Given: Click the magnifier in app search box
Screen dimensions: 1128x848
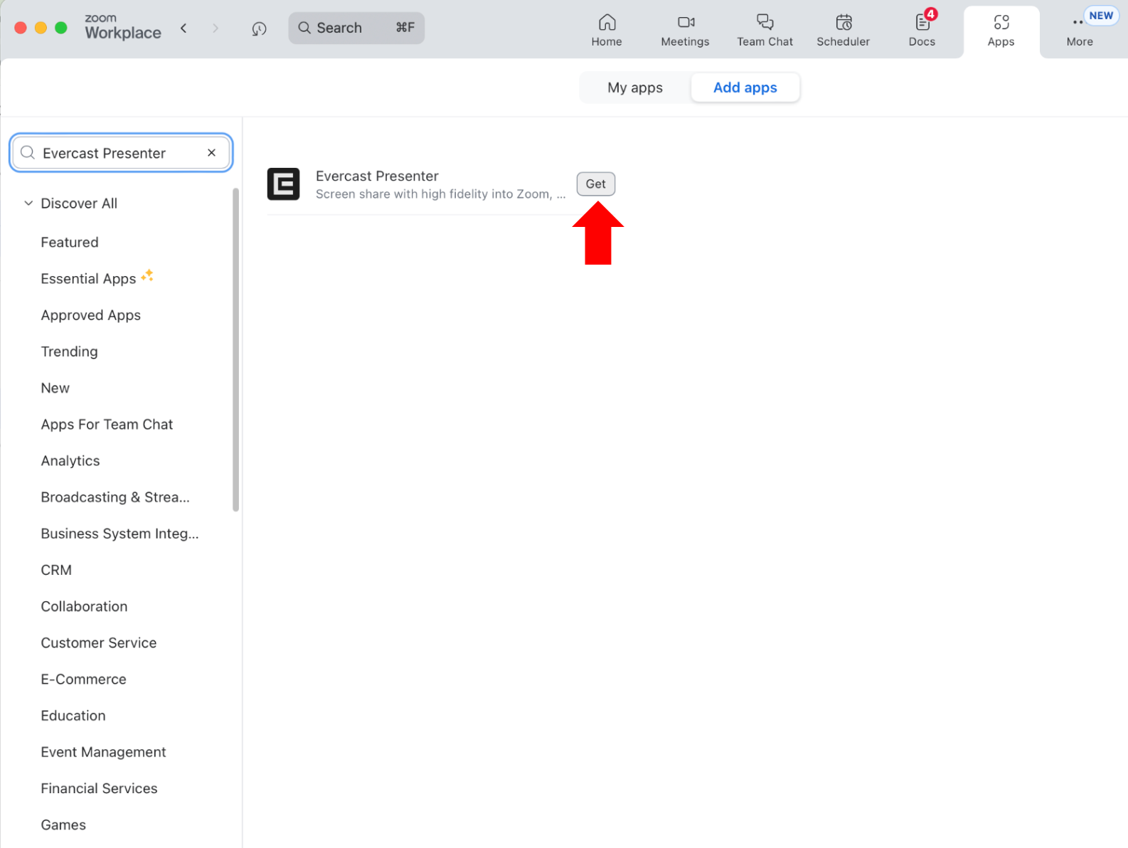Looking at the screenshot, I should [28, 153].
